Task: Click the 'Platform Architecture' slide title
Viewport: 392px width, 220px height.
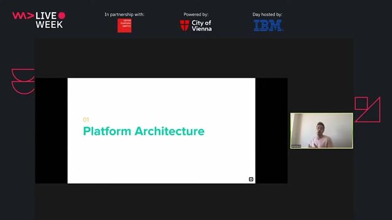Action: pyautogui.click(x=144, y=131)
